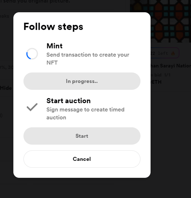
Task: Select the "Mint" step title
Action: [x=55, y=46]
